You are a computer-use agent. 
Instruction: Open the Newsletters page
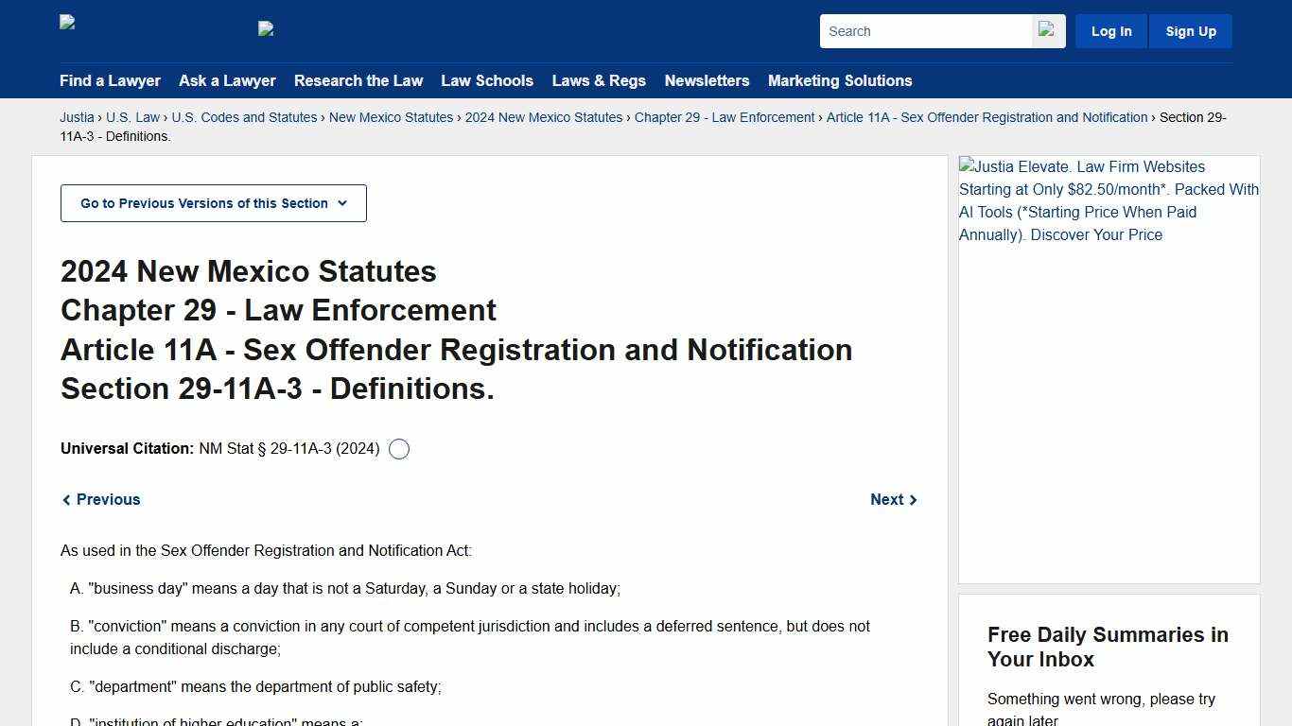(x=707, y=80)
